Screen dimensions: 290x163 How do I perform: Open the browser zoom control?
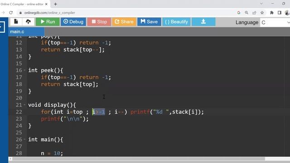click(246, 13)
